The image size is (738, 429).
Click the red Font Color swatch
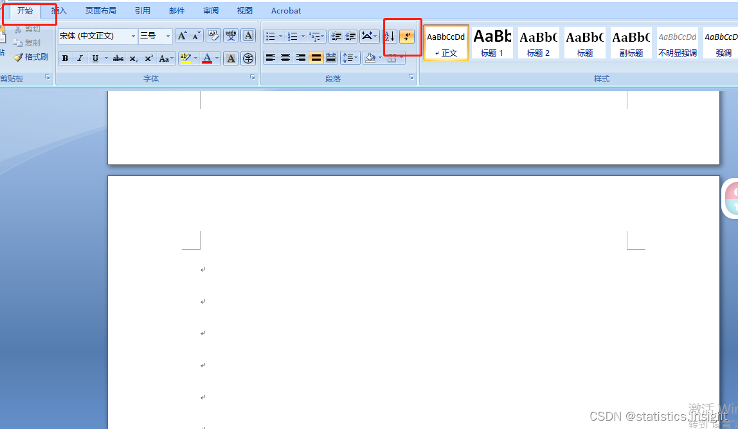207,62
